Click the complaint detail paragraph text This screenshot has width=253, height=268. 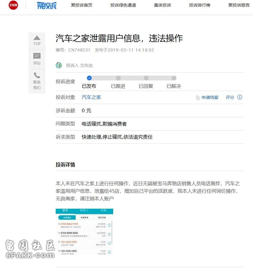pyautogui.click(x=148, y=191)
